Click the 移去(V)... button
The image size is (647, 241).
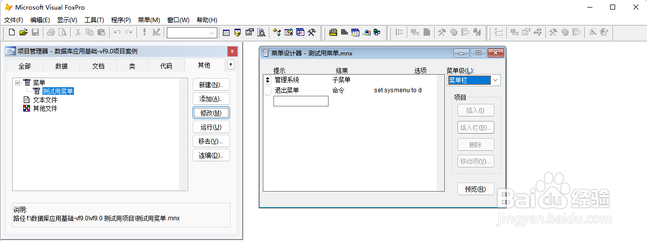pyautogui.click(x=211, y=141)
